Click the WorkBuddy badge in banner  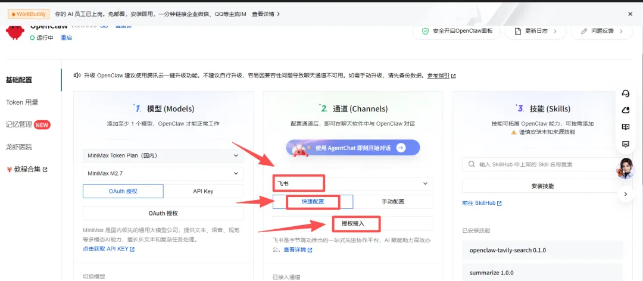29,14
